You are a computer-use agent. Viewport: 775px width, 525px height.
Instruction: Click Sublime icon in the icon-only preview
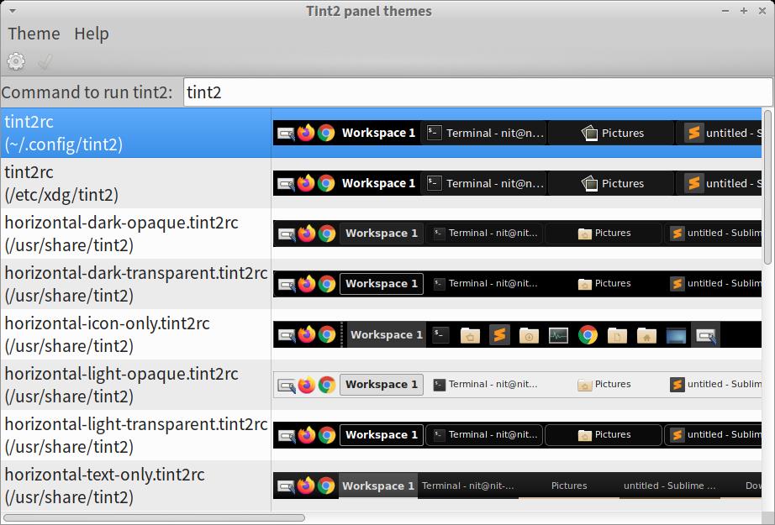pos(499,335)
